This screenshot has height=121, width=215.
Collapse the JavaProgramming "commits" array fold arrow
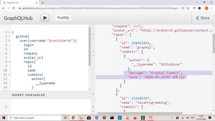(x=93, y=107)
